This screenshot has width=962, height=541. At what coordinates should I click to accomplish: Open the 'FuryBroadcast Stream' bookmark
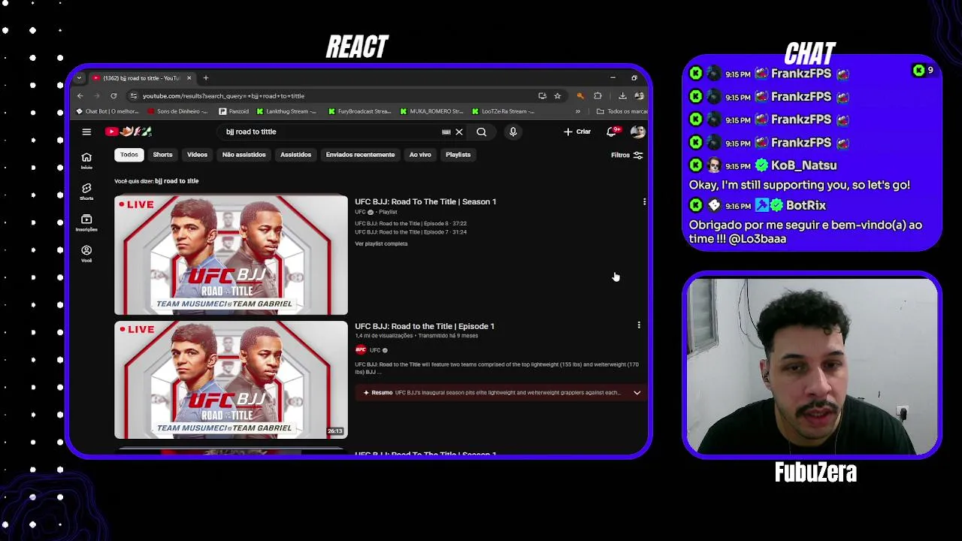pos(359,111)
